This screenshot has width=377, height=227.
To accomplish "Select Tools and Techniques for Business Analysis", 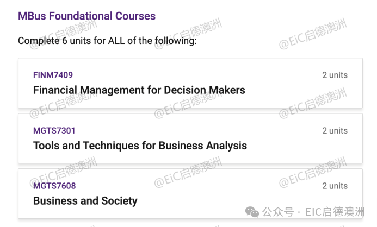I will pyautogui.click(x=140, y=146).
